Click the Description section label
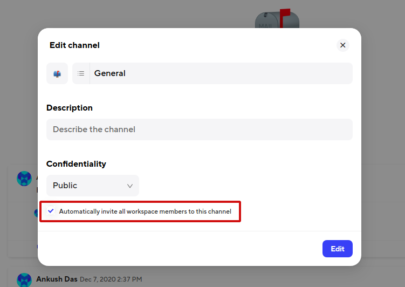The width and height of the screenshot is (405, 287). pos(70,108)
